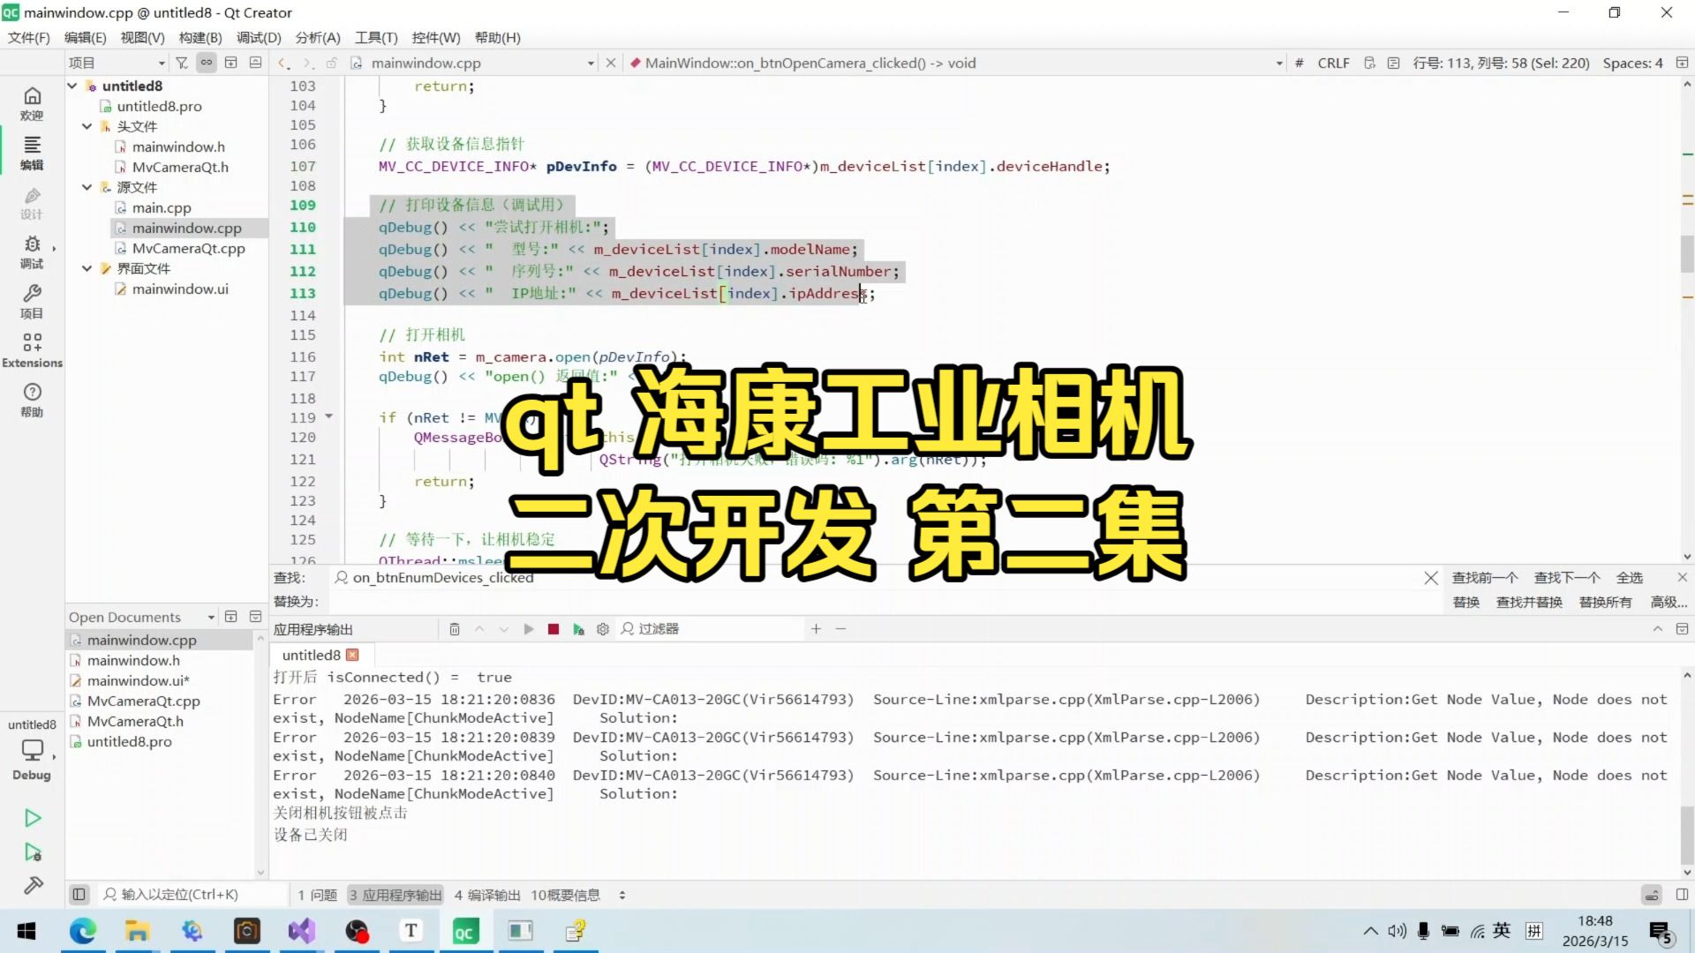This screenshot has width=1695, height=953.
Task: Go back in editor navigation history
Action: (x=282, y=63)
